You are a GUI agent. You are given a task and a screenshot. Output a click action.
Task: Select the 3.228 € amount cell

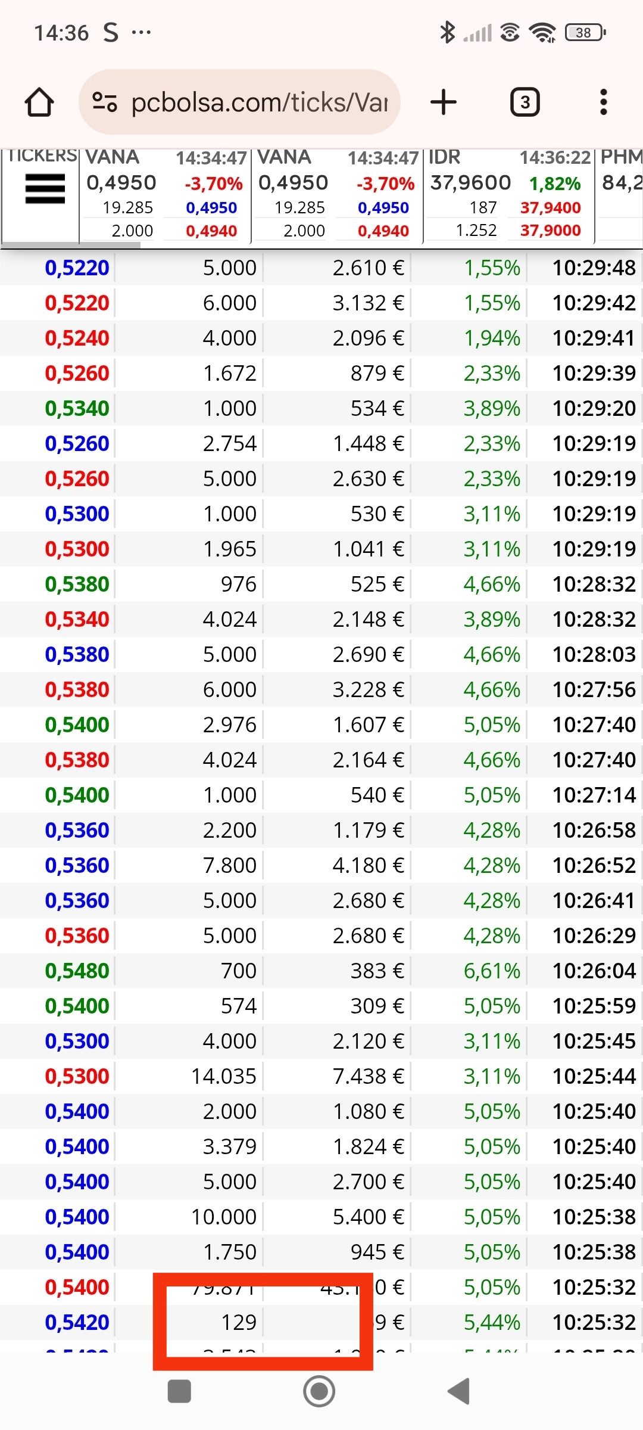368,690
